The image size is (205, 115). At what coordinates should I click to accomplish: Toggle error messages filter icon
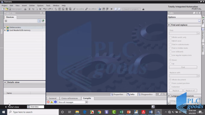(x=48, y=102)
